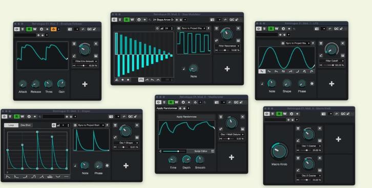Toggle Read automation R in Macro Knob window
The height and width of the screenshot is (188, 372).
pyautogui.click(x=279, y=114)
